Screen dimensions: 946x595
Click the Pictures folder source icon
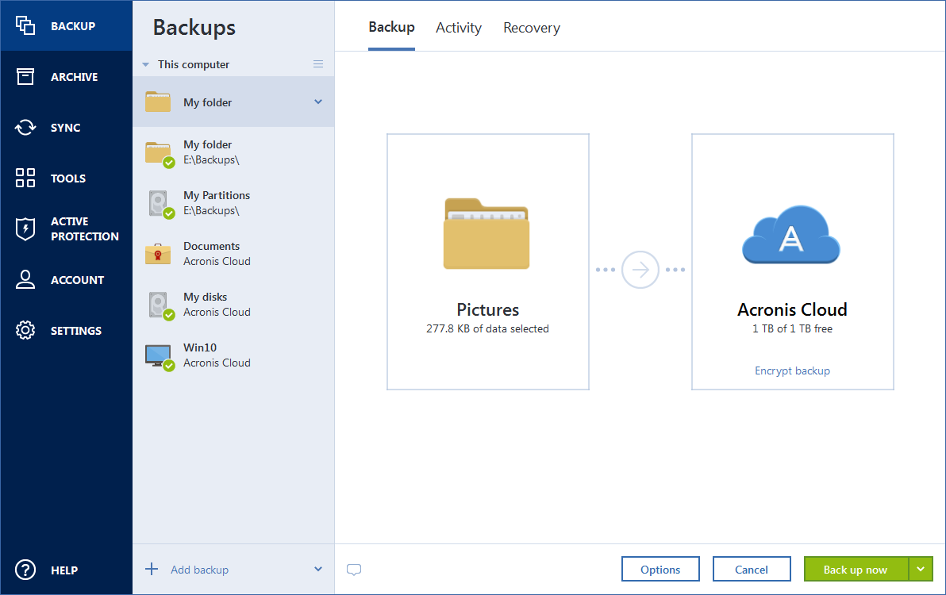pyautogui.click(x=486, y=235)
